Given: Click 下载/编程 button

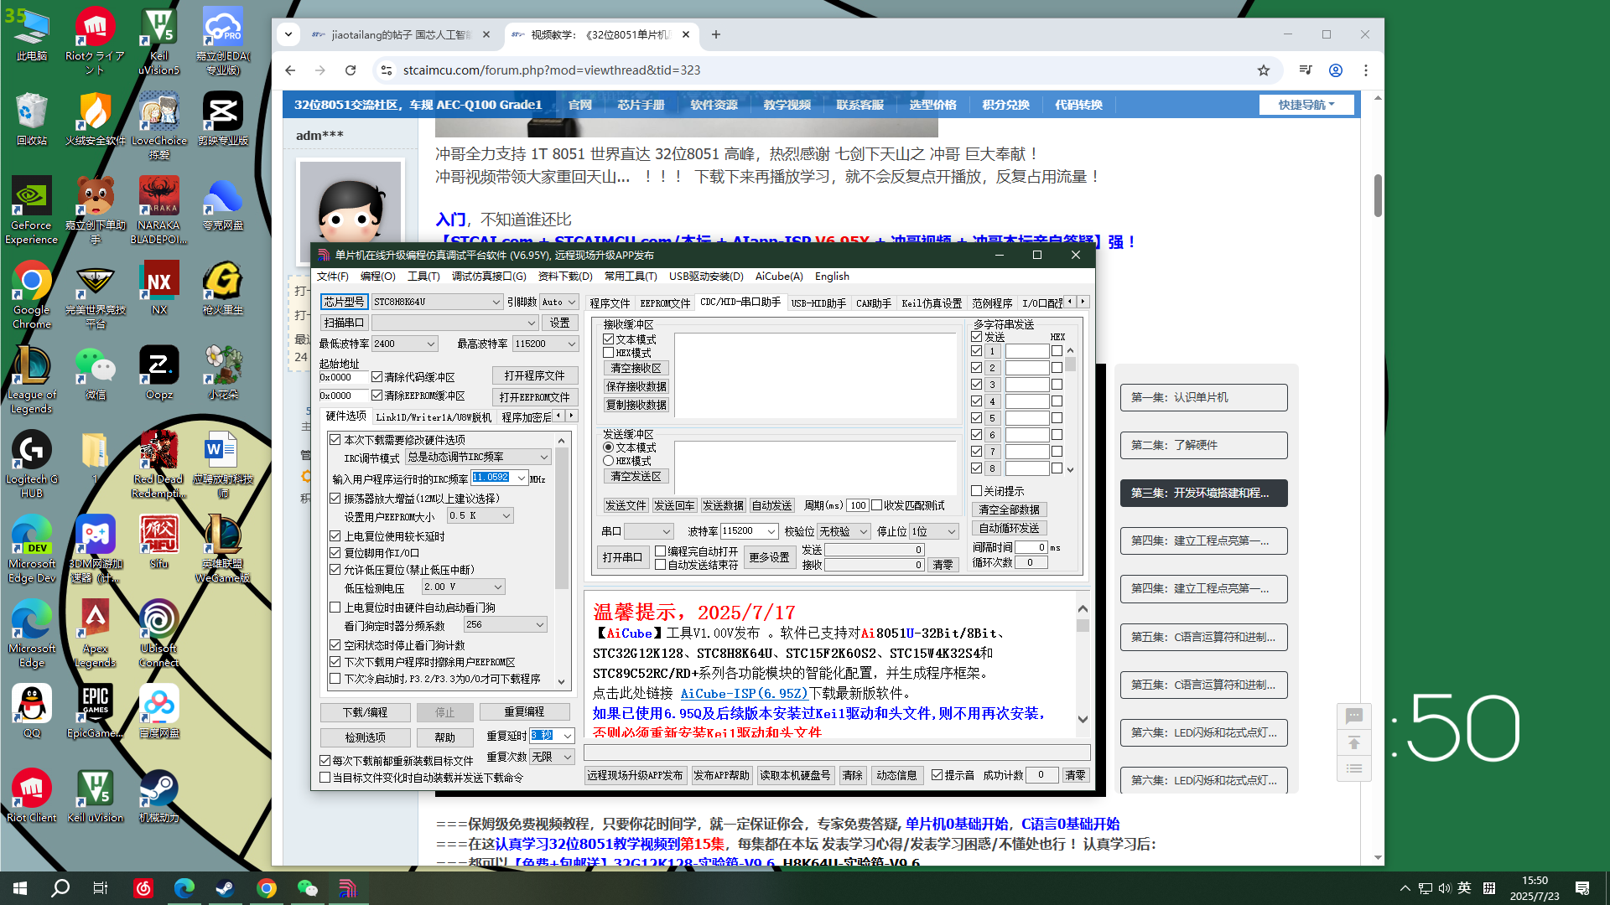Looking at the screenshot, I should (366, 712).
